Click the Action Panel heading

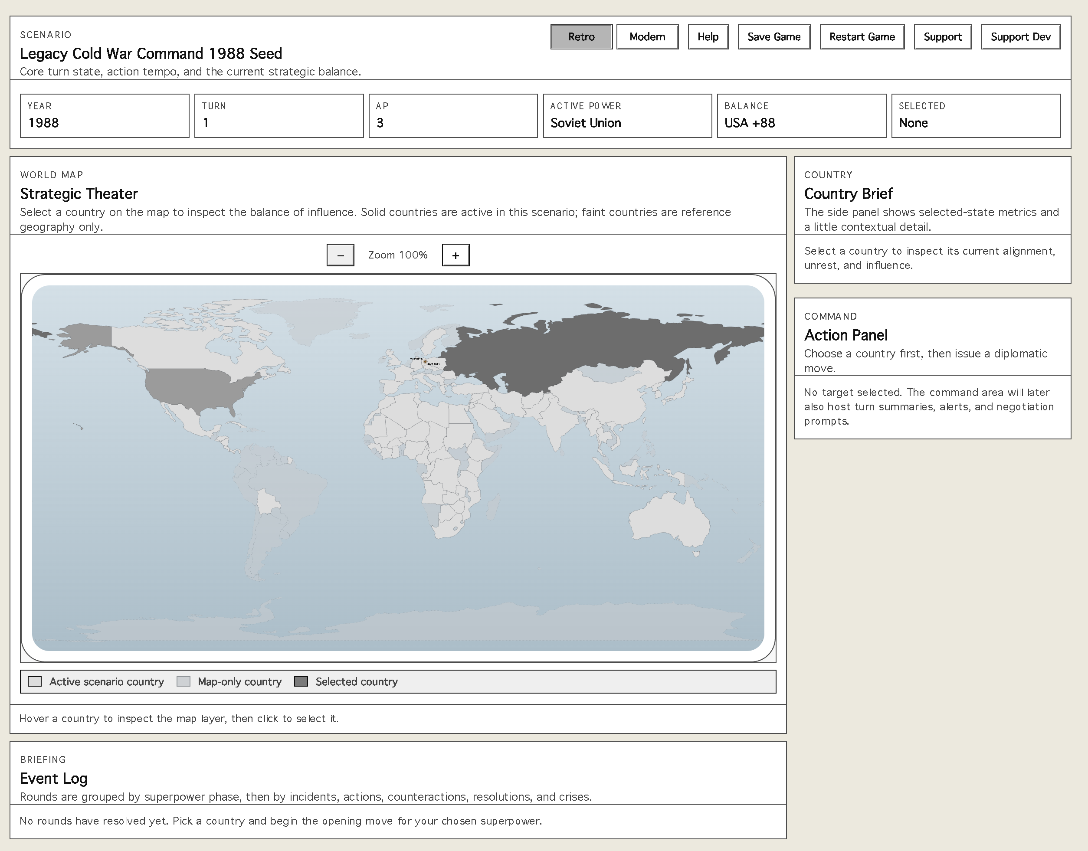tap(846, 335)
